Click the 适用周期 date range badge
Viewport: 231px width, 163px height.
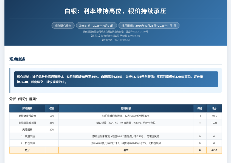[149, 25]
